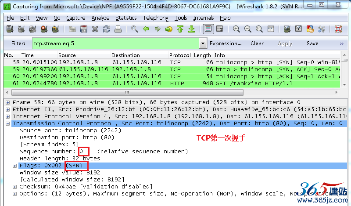Sort by the Protocol column header
351x206 pixels.
click(180, 55)
